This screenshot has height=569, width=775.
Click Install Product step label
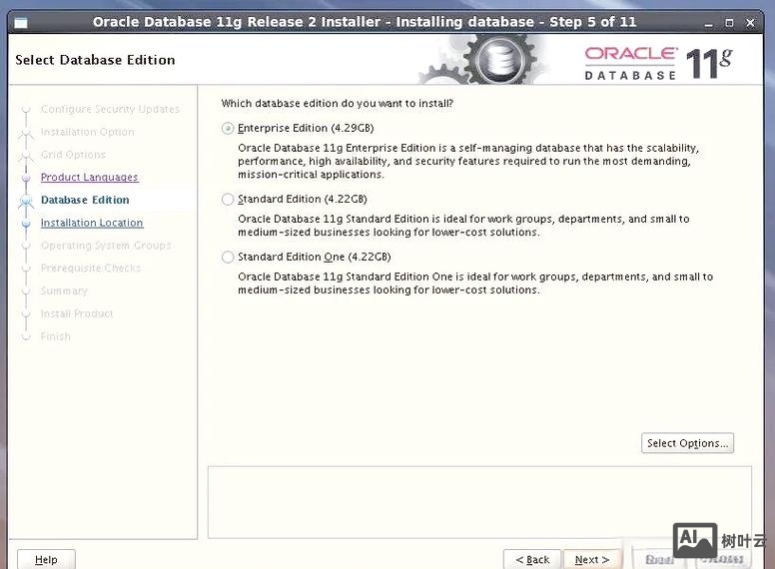(x=77, y=313)
